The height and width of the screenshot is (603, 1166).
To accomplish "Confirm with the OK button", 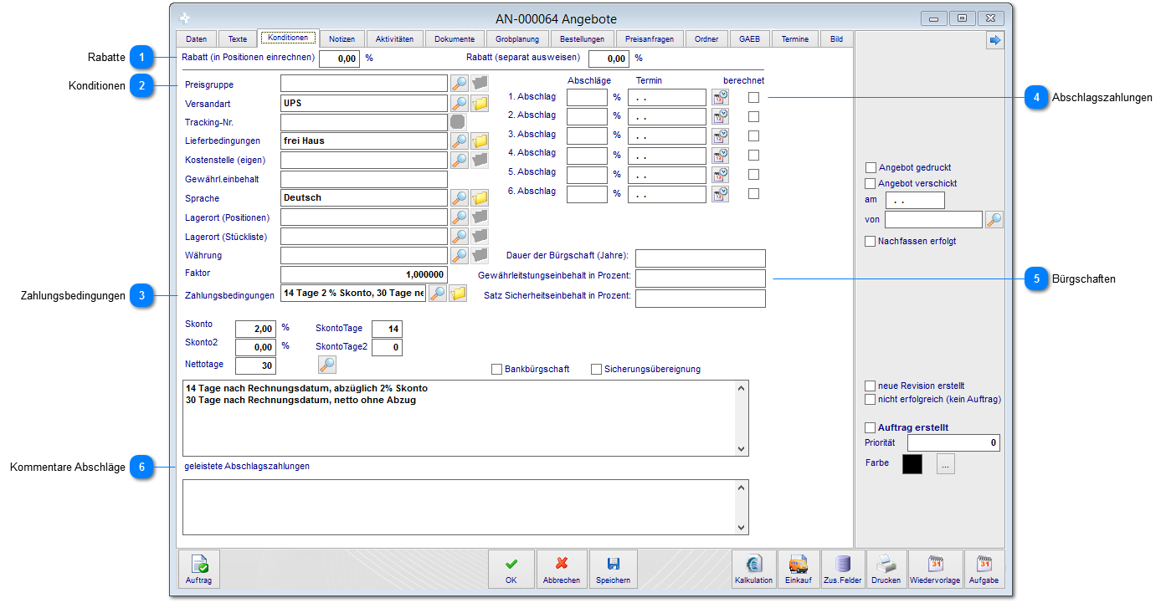I will (511, 570).
